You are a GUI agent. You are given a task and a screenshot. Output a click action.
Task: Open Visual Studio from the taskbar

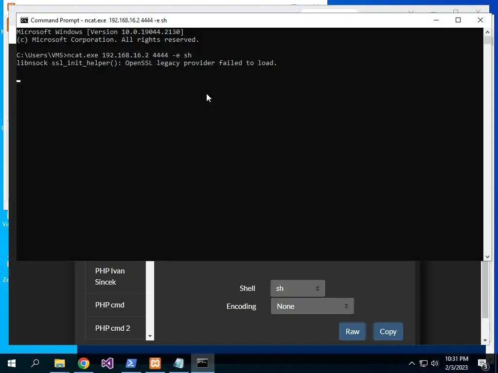pos(107,363)
